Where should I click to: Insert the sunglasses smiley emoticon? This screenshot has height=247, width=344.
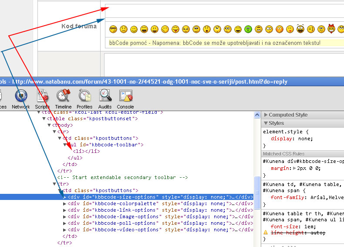[x=113, y=30]
